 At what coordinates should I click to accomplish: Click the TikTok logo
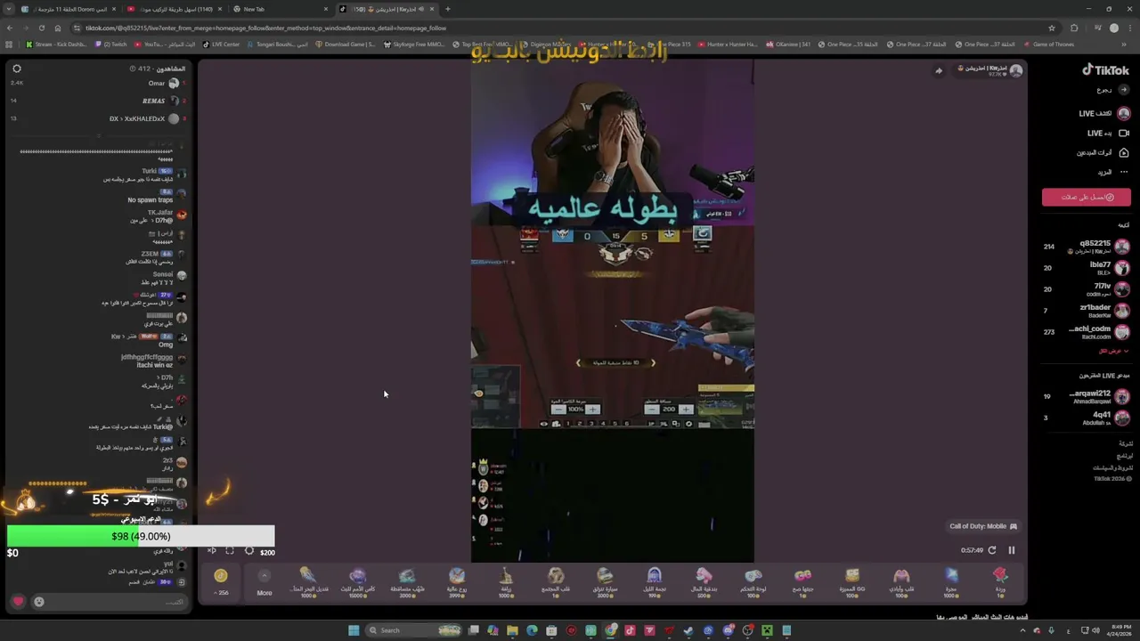click(x=1105, y=69)
